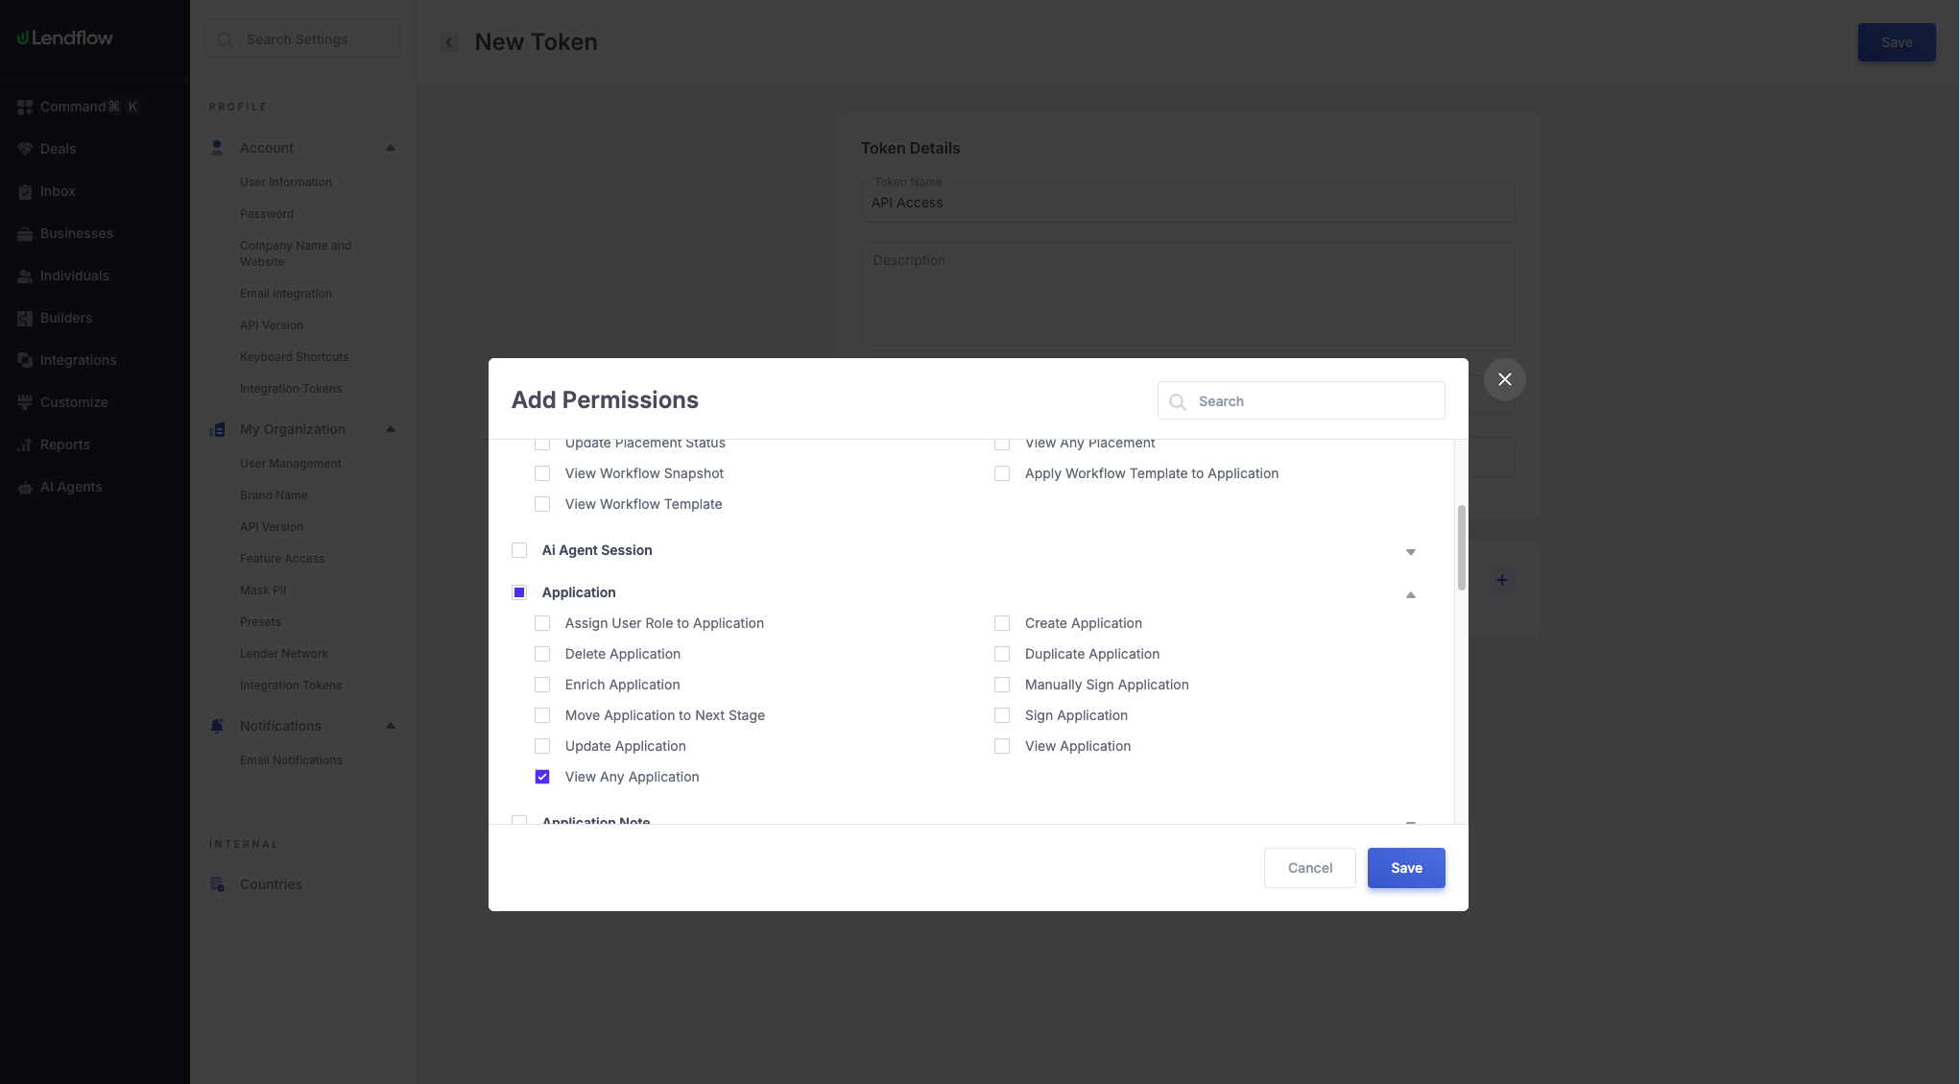Go to Inbox via its icon

pos(25,191)
